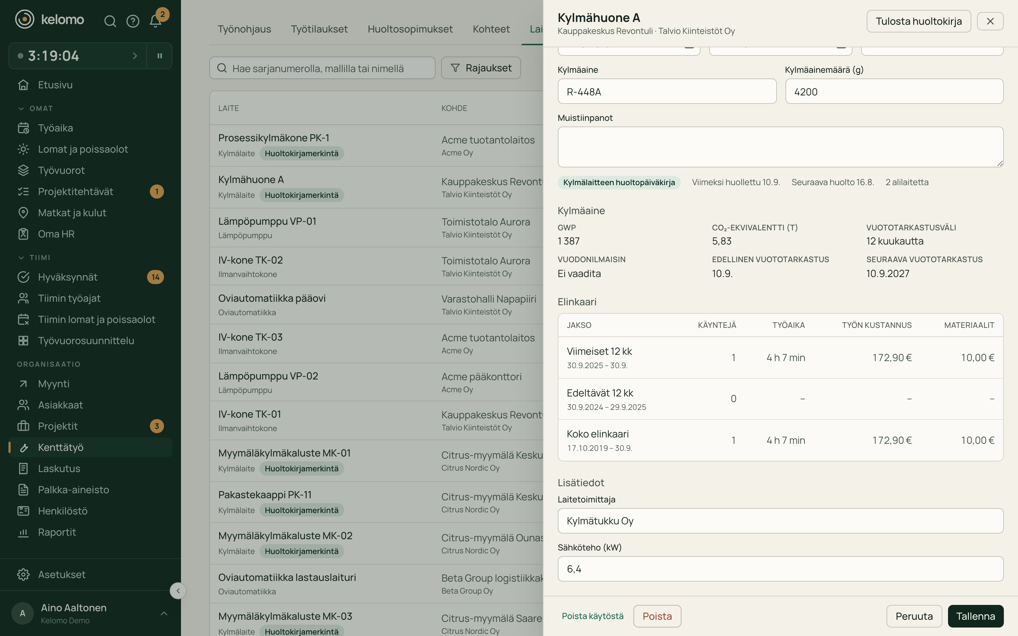The width and height of the screenshot is (1018, 636).
Task: Open the help question mark icon
Action: pos(133,21)
